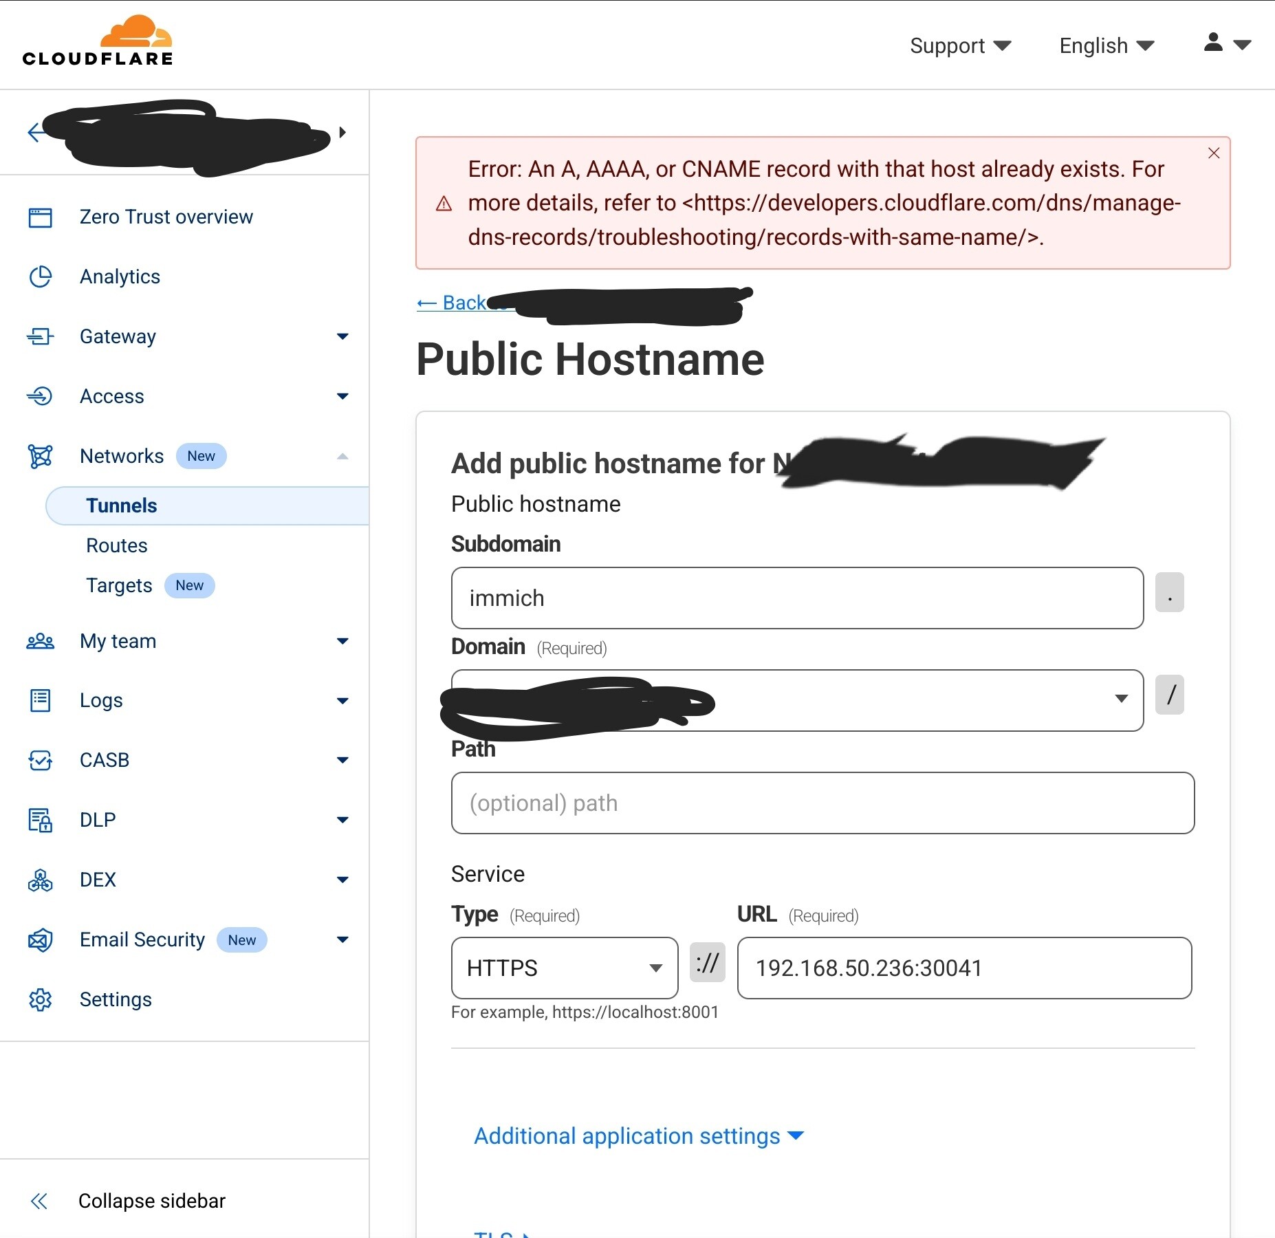Click the optional Path input field
The image size is (1275, 1238).
tap(822, 803)
